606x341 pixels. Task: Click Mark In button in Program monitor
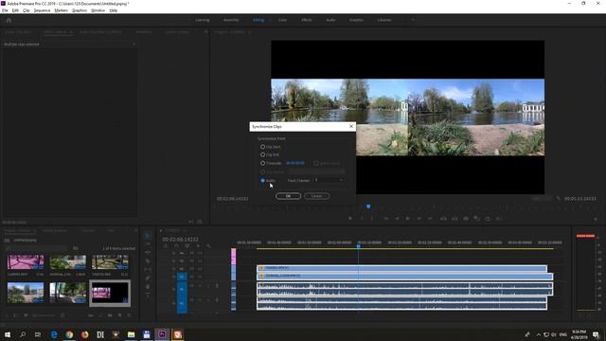point(362,219)
